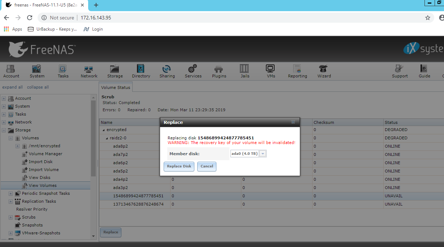The image size is (444, 247).
Task: Close the Replace dialog with X
Action: [x=293, y=122]
